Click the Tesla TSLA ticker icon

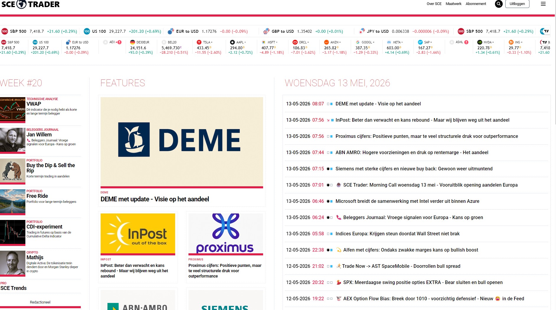[199, 42]
